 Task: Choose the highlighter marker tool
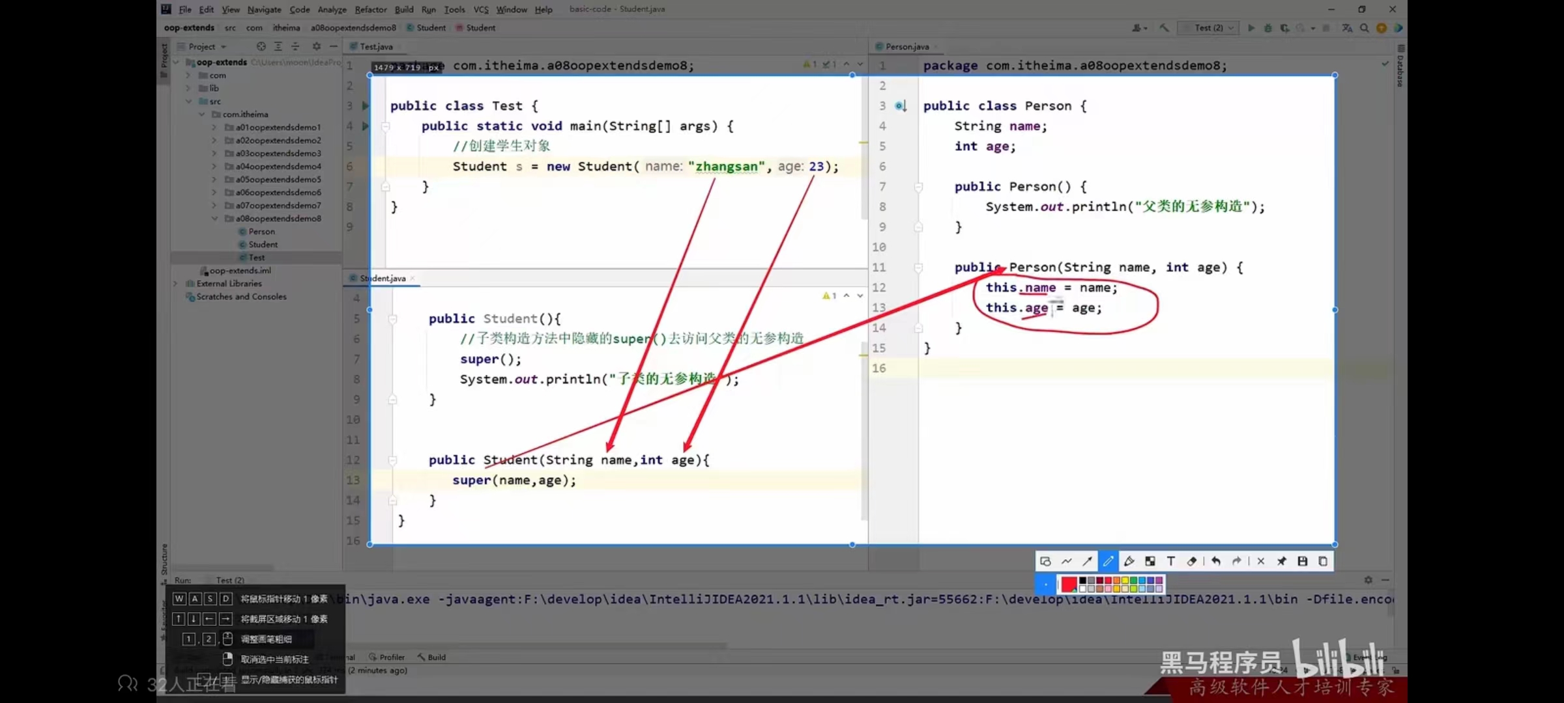click(x=1129, y=561)
